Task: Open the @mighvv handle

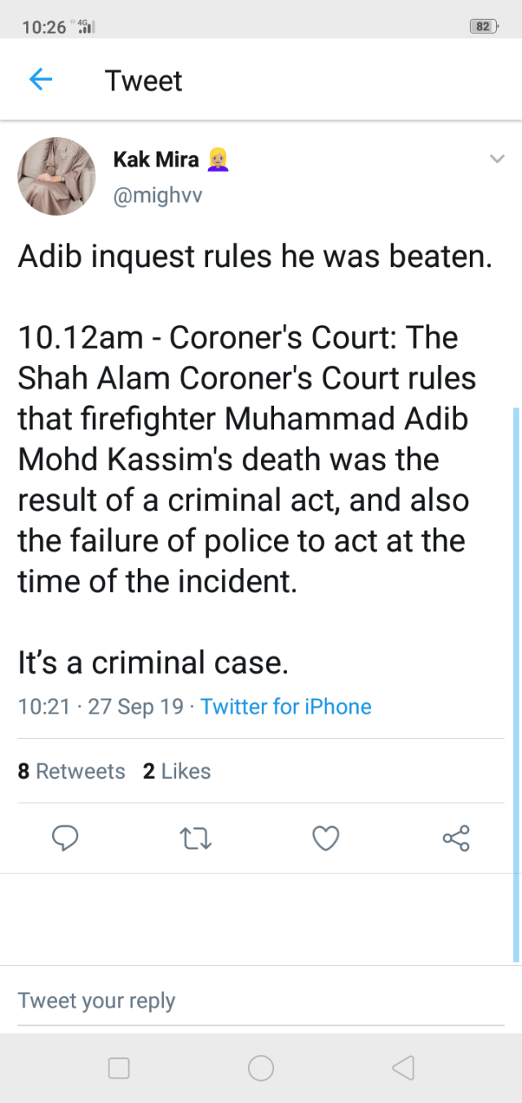Action: 157,196
